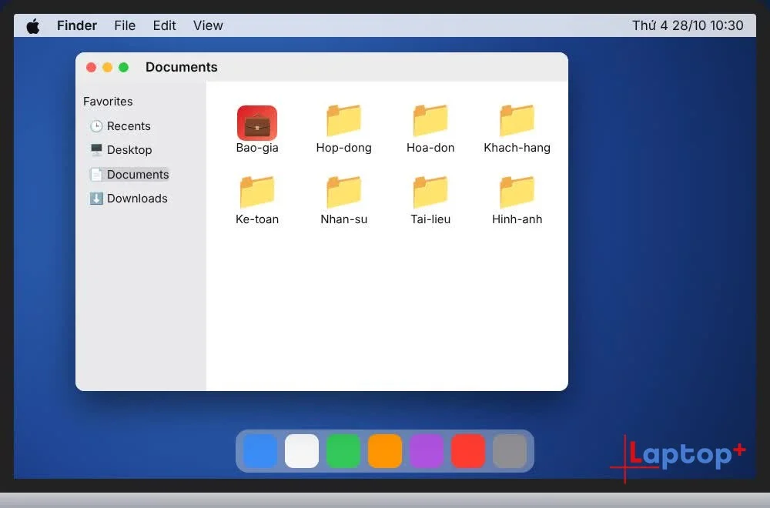Open the File menu

click(x=125, y=25)
